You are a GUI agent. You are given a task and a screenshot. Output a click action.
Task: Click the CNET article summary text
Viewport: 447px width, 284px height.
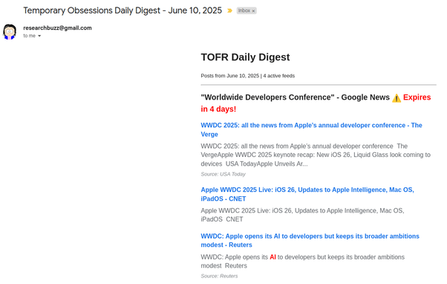pos(302,215)
